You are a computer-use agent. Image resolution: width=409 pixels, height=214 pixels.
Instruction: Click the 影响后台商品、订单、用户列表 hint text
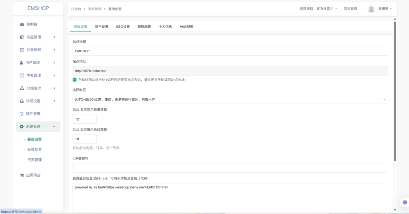pos(96,148)
